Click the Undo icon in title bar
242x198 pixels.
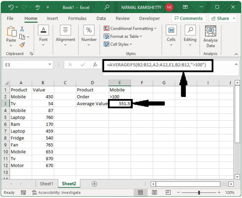tap(11, 7)
